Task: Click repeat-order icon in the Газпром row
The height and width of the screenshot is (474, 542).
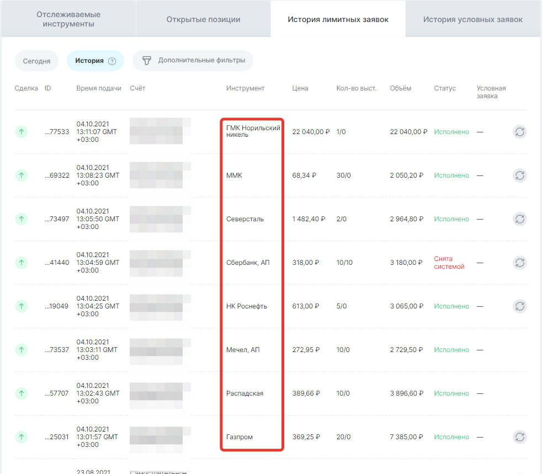Action: (519, 437)
